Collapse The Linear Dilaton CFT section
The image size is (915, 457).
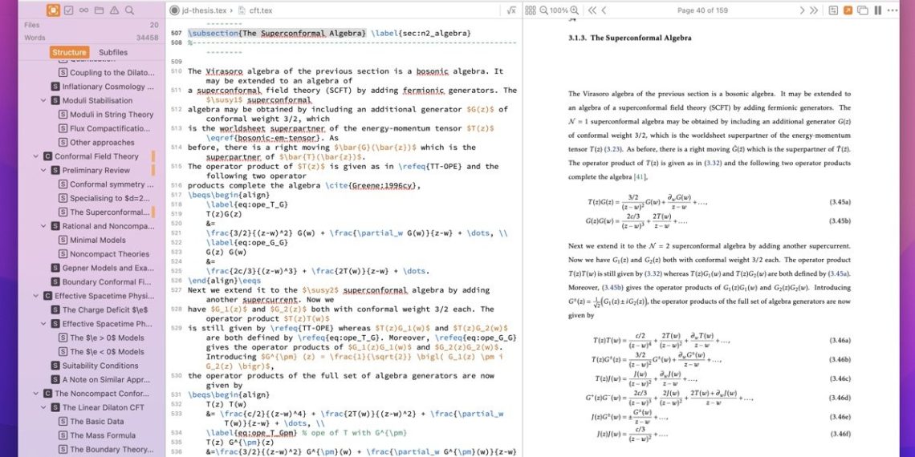click(43, 407)
